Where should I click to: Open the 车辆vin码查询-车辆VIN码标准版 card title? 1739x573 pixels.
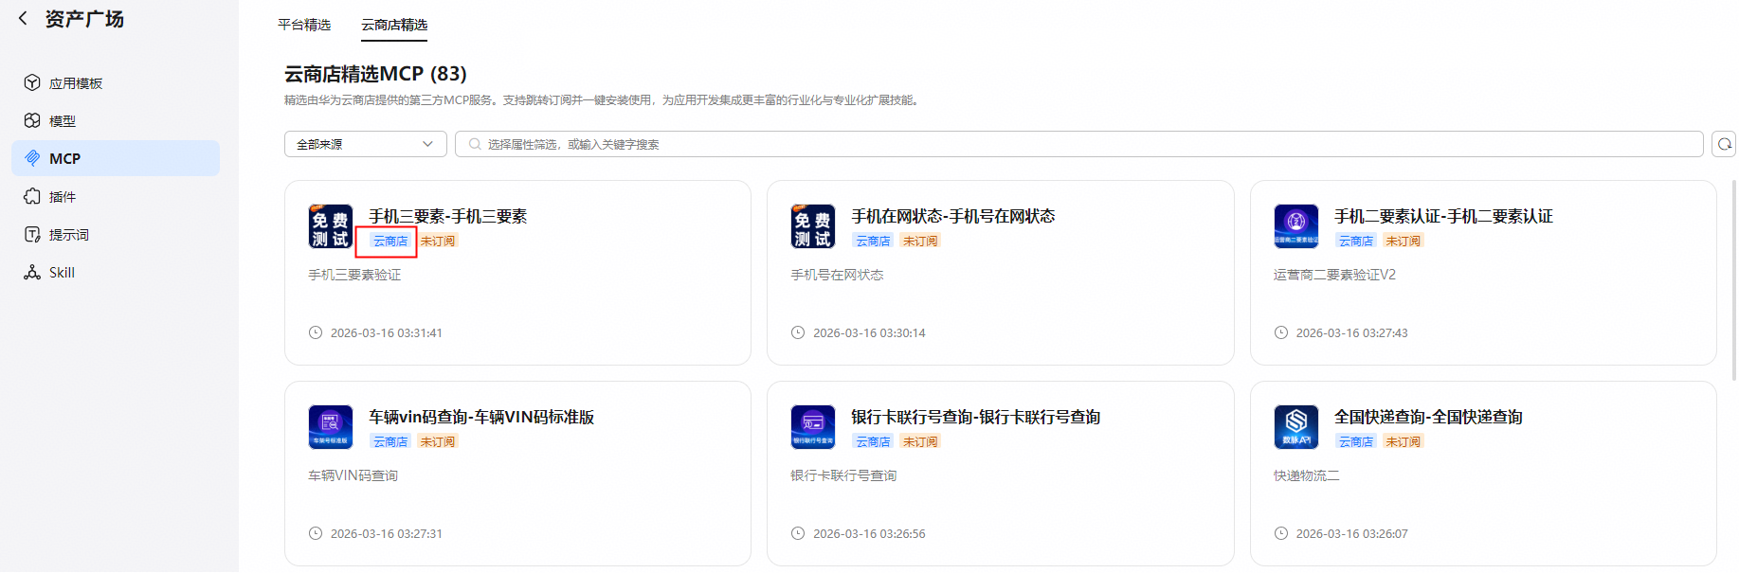[x=481, y=418]
